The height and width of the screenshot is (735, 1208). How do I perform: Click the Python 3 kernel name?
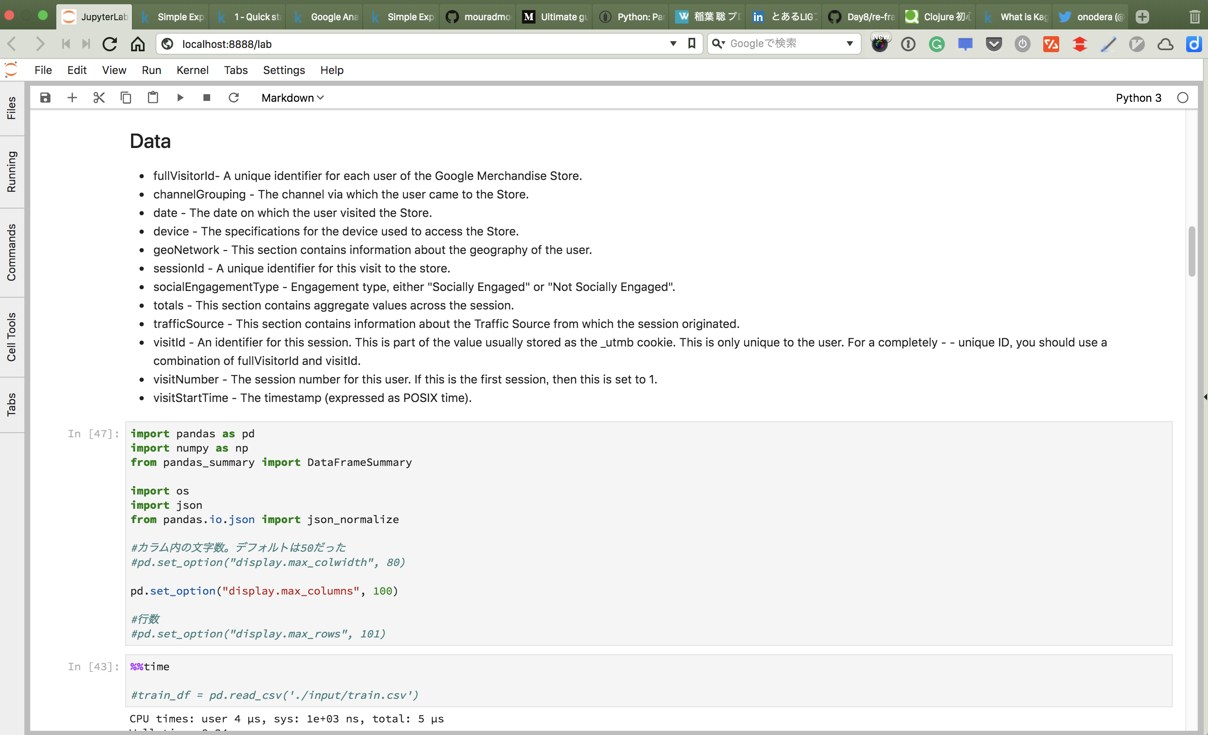click(1138, 98)
